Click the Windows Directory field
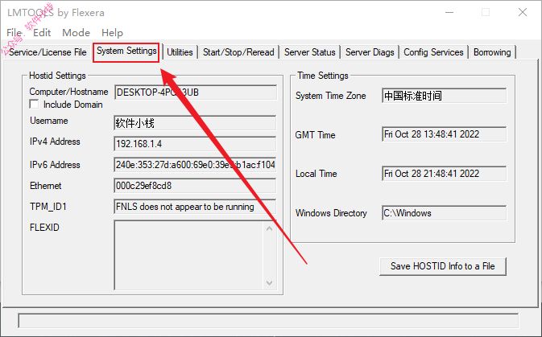Image resolution: width=542 pixels, height=337 pixels. pos(445,213)
